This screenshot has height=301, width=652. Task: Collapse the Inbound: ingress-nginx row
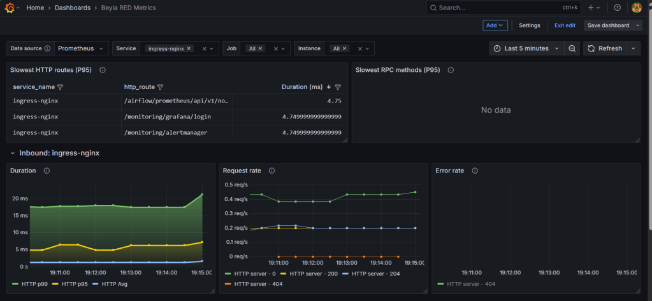tap(13, 153)
